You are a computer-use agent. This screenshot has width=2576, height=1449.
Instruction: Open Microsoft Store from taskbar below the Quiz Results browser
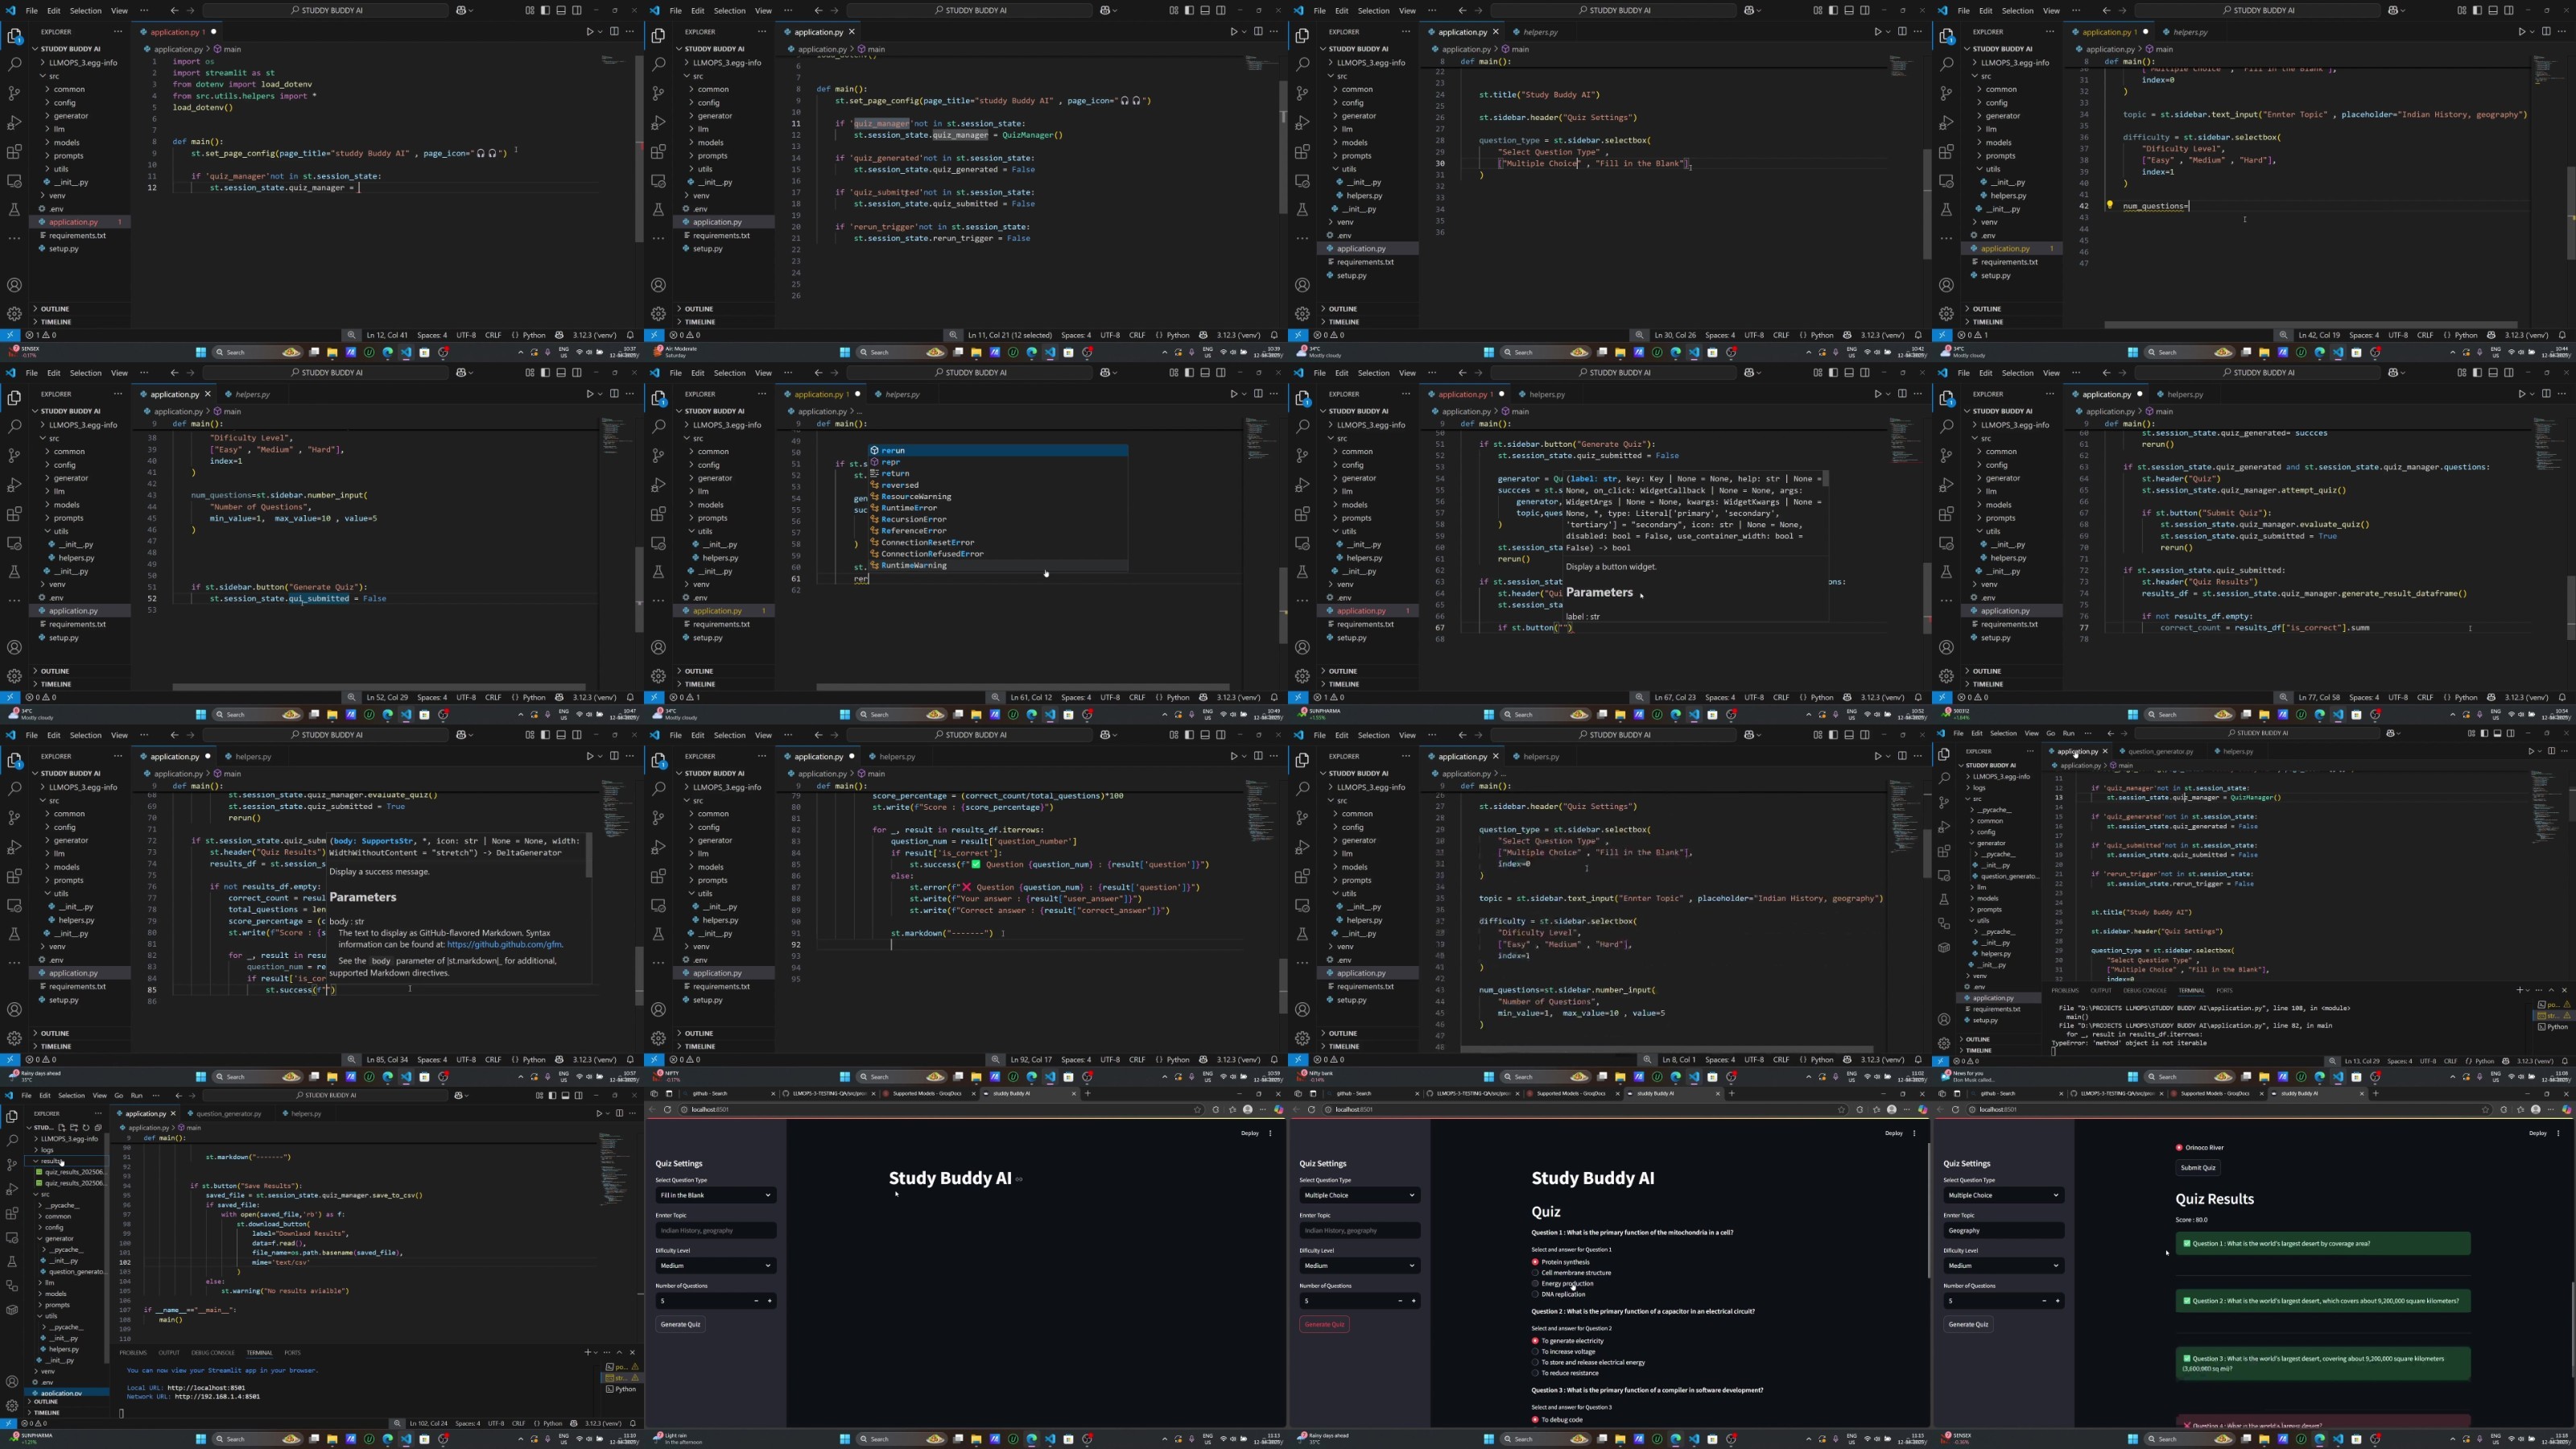pos(2357,1439)
